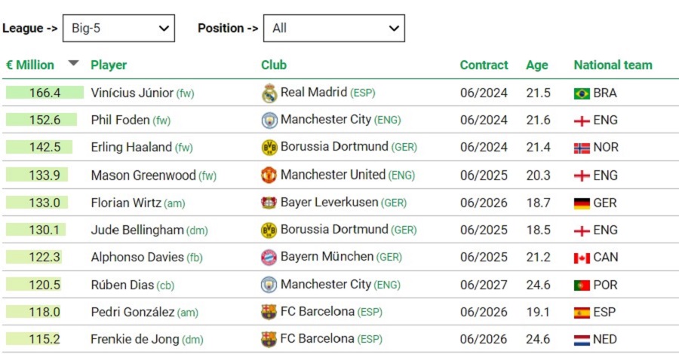Click the Vinícius Júnior player name
Viewport: 679px width, 354px height.
(x=132, y=93)
